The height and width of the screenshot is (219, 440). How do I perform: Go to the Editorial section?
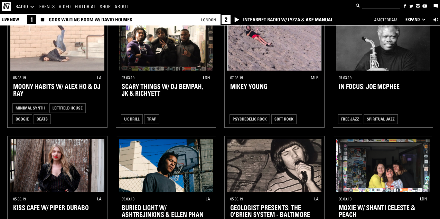coord(85,7)
